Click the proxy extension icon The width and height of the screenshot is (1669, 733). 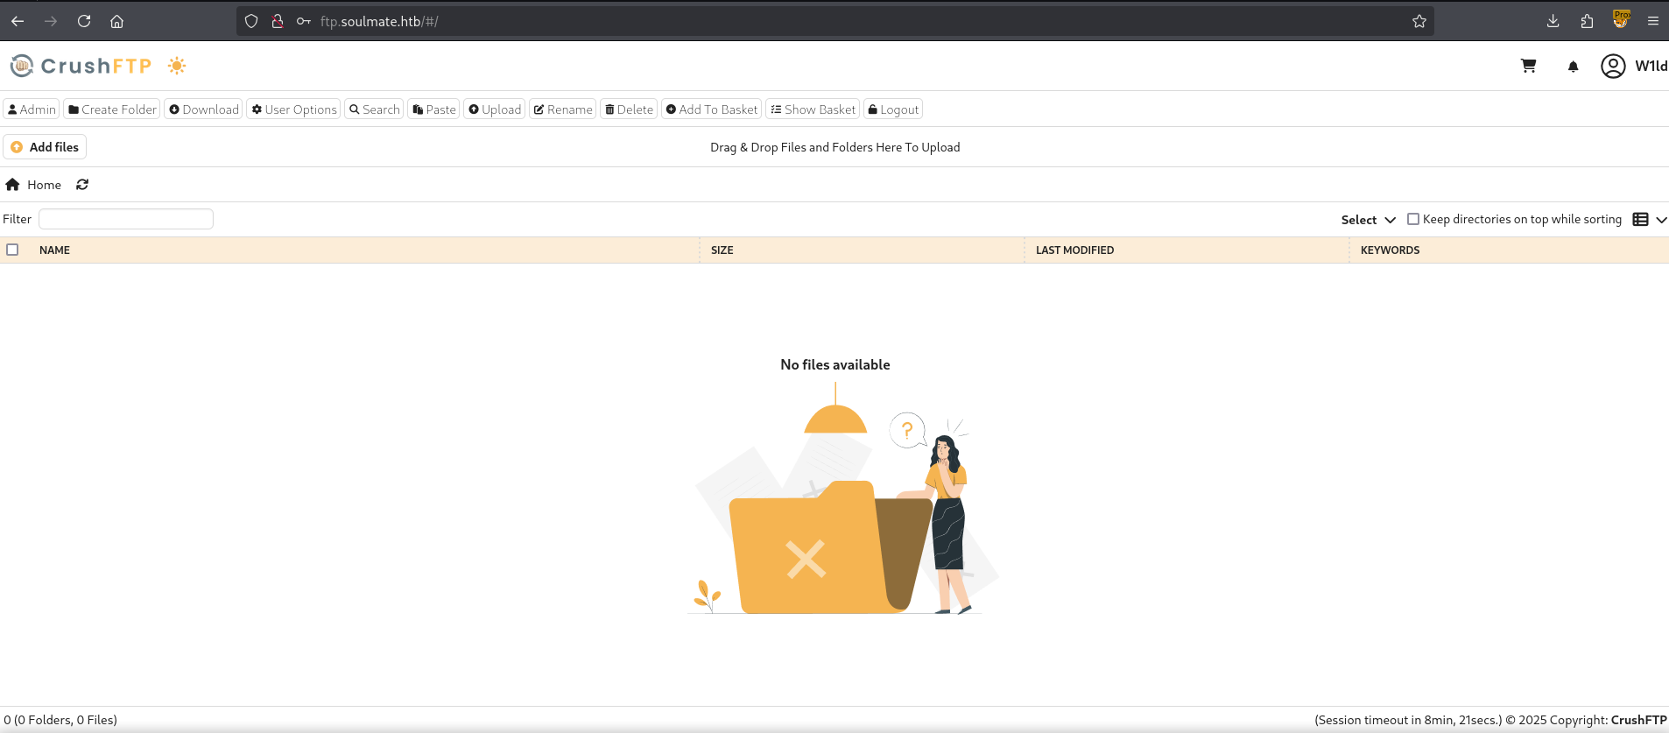pyautogui.click(x=1621, y=20)
